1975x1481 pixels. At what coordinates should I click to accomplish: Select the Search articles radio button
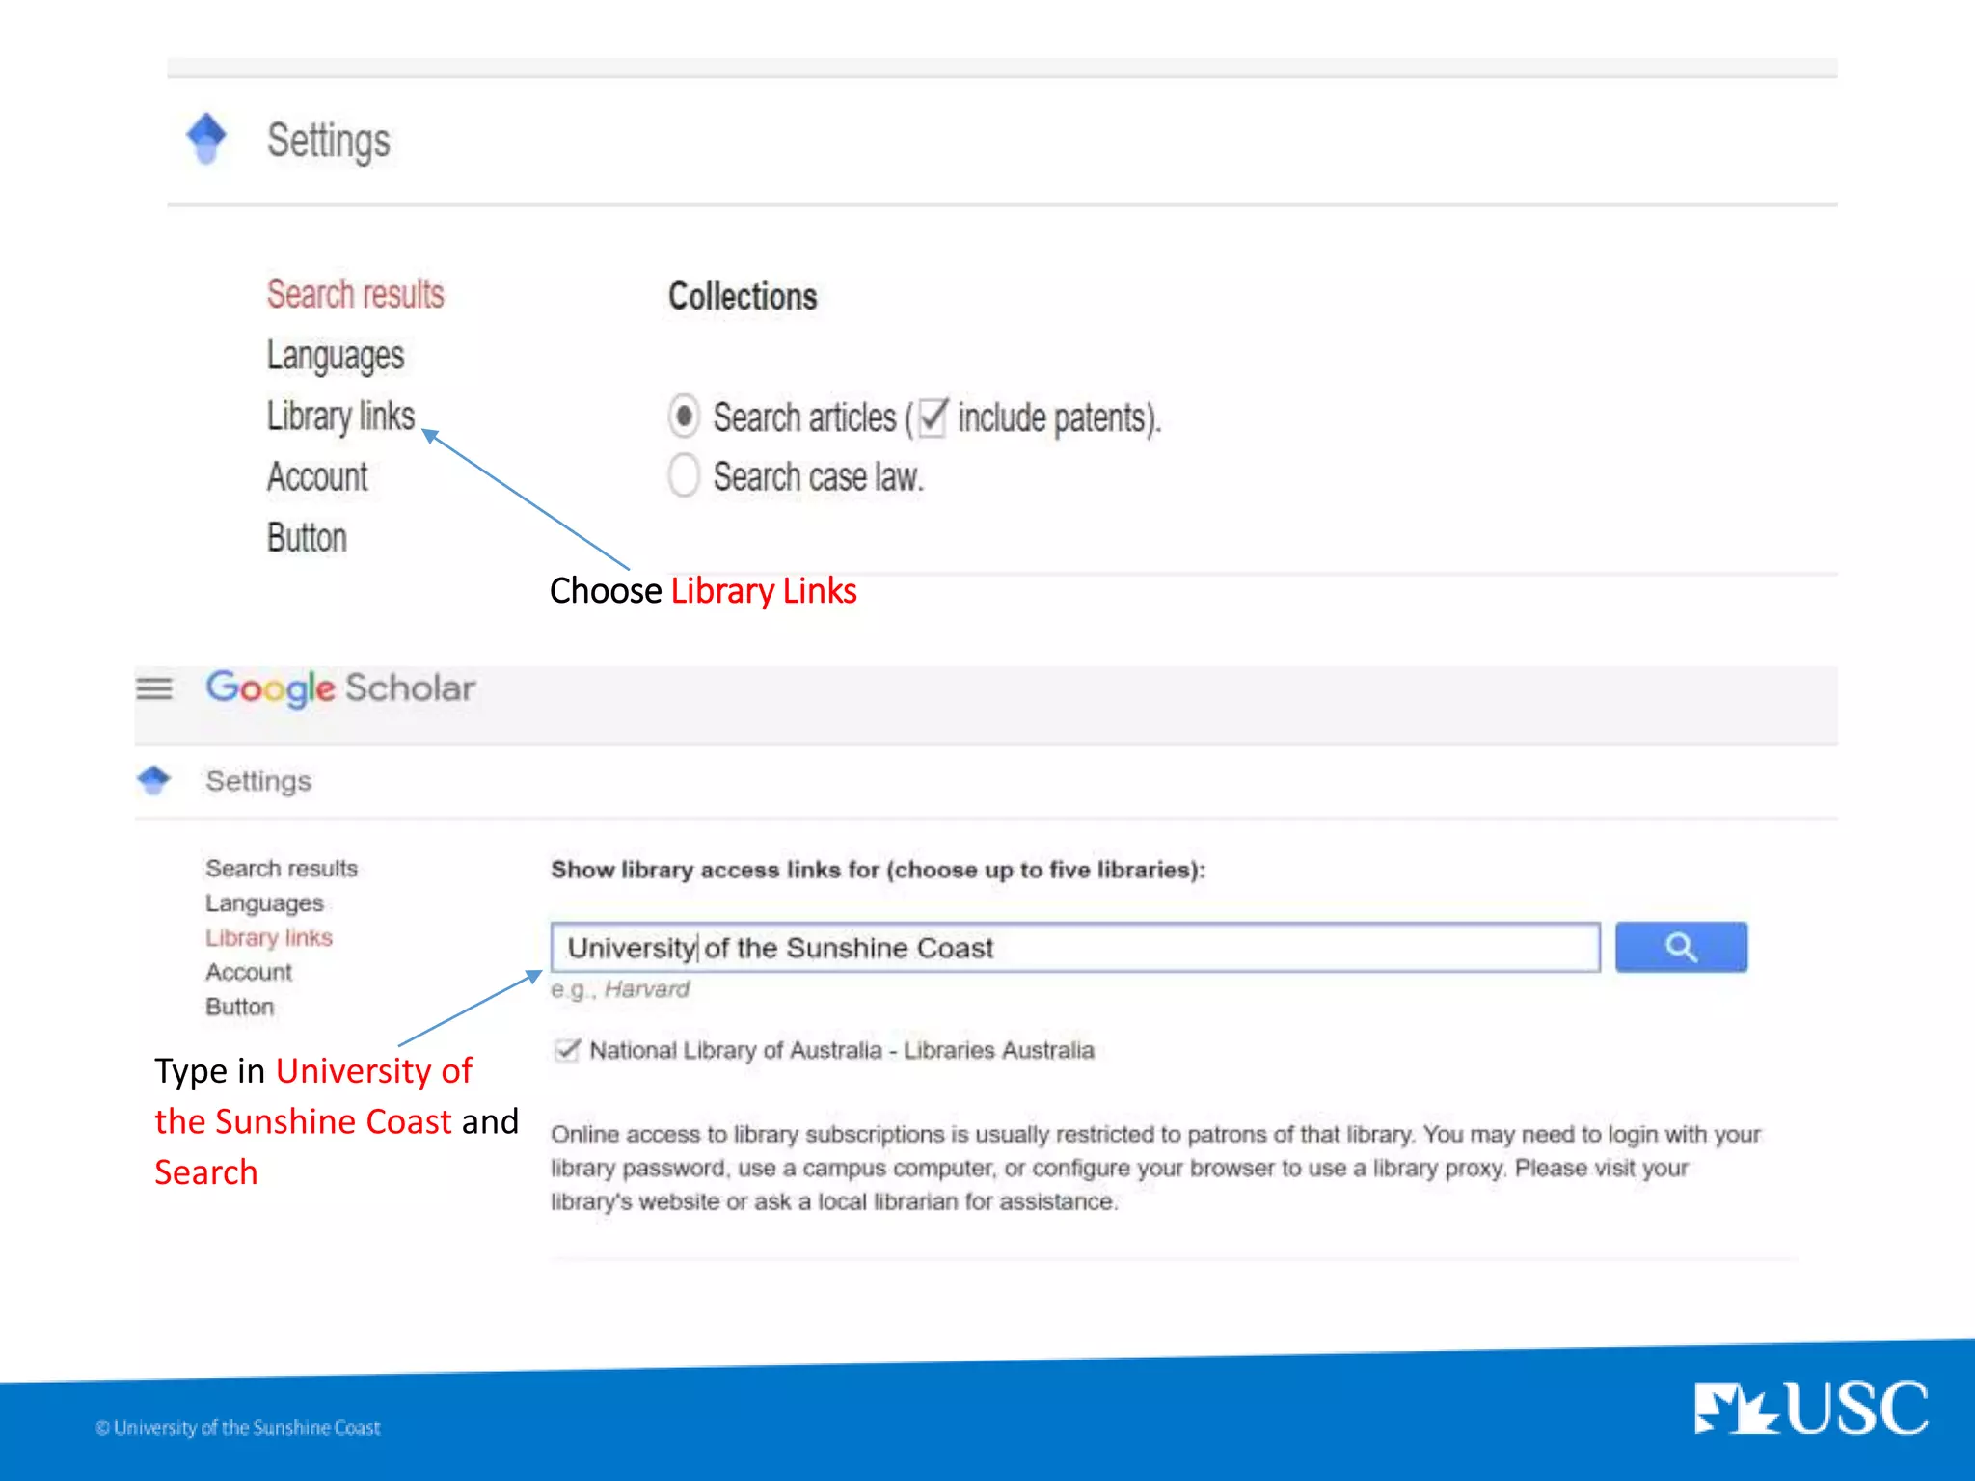(x=684, y=417)
